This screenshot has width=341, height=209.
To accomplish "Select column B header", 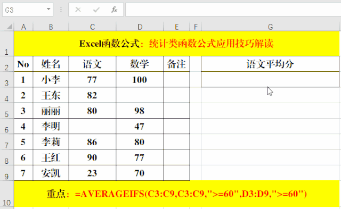I will point(51,27).
